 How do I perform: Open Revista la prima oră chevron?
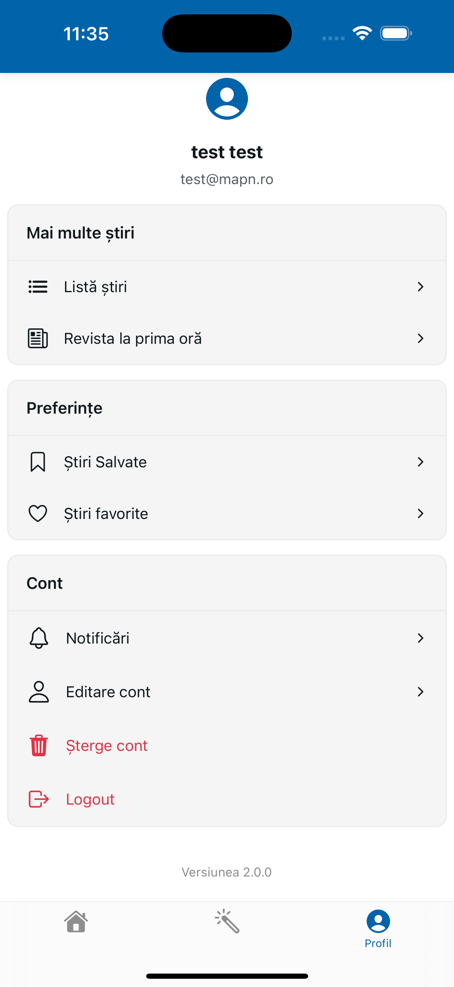coord(420,338)
